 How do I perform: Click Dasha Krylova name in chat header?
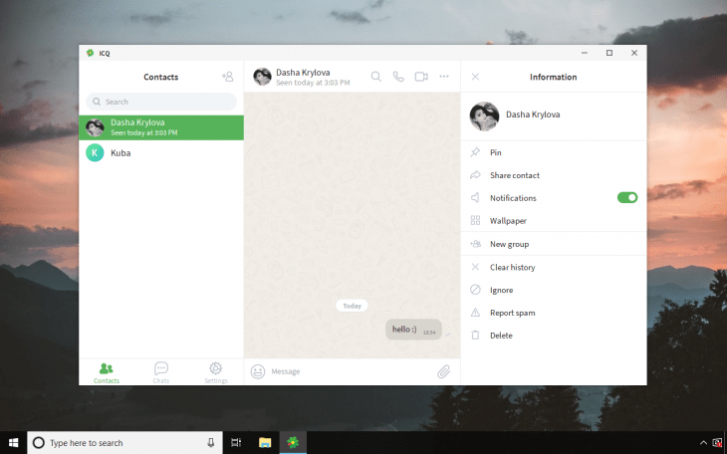(303, 73)
